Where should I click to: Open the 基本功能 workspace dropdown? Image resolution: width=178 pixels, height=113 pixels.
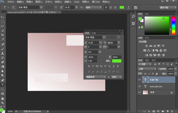[168, 7]
